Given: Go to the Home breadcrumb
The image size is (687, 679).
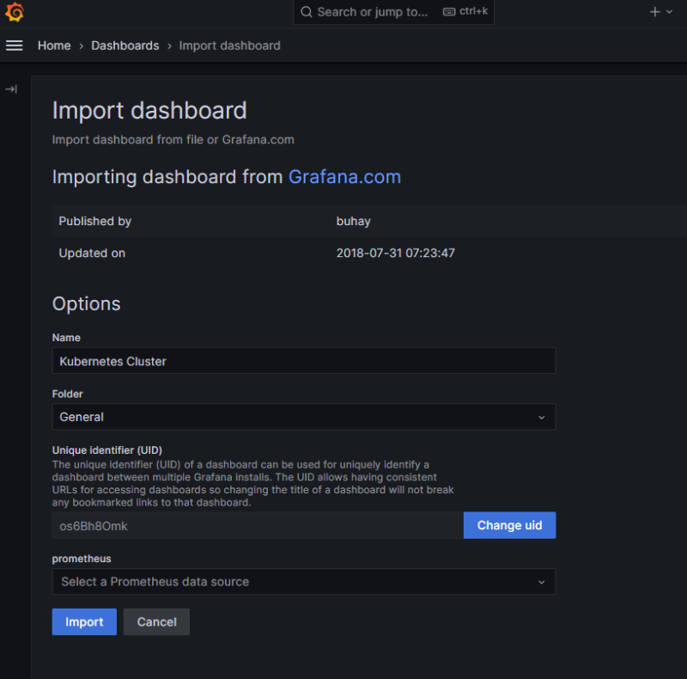Looking at the screenshot, I should click(x=54, y=46).
